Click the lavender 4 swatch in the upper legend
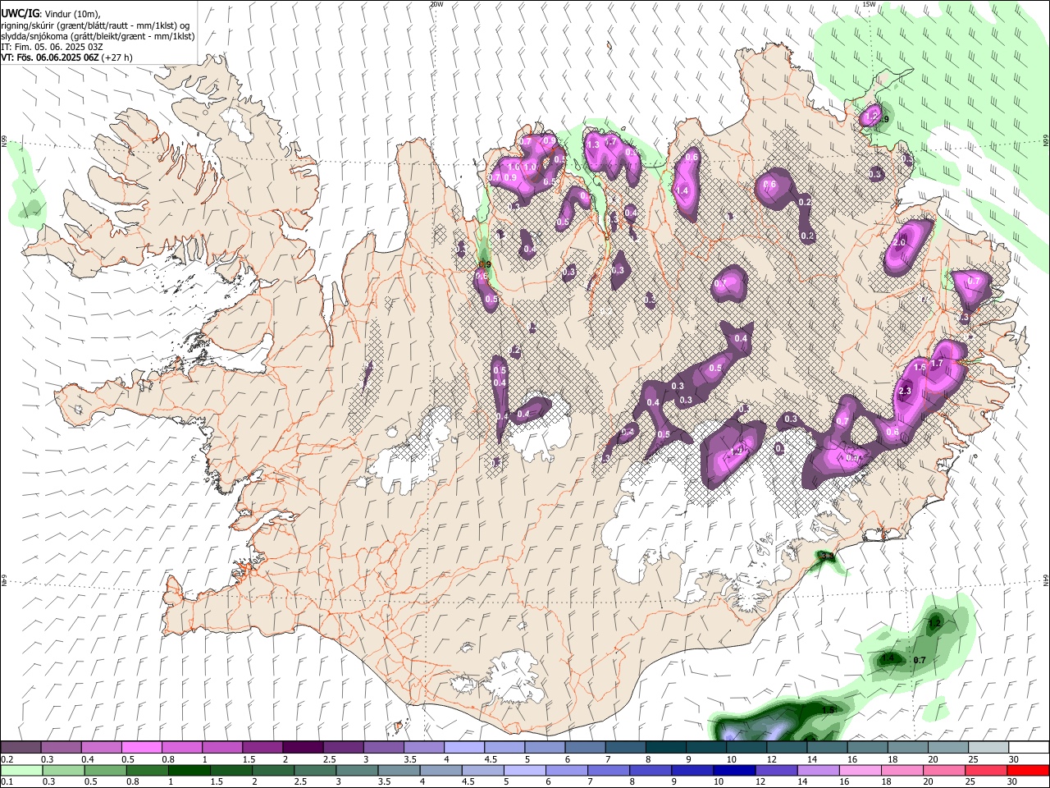Viewport: 1050px width, 788px height. [463, 747]
